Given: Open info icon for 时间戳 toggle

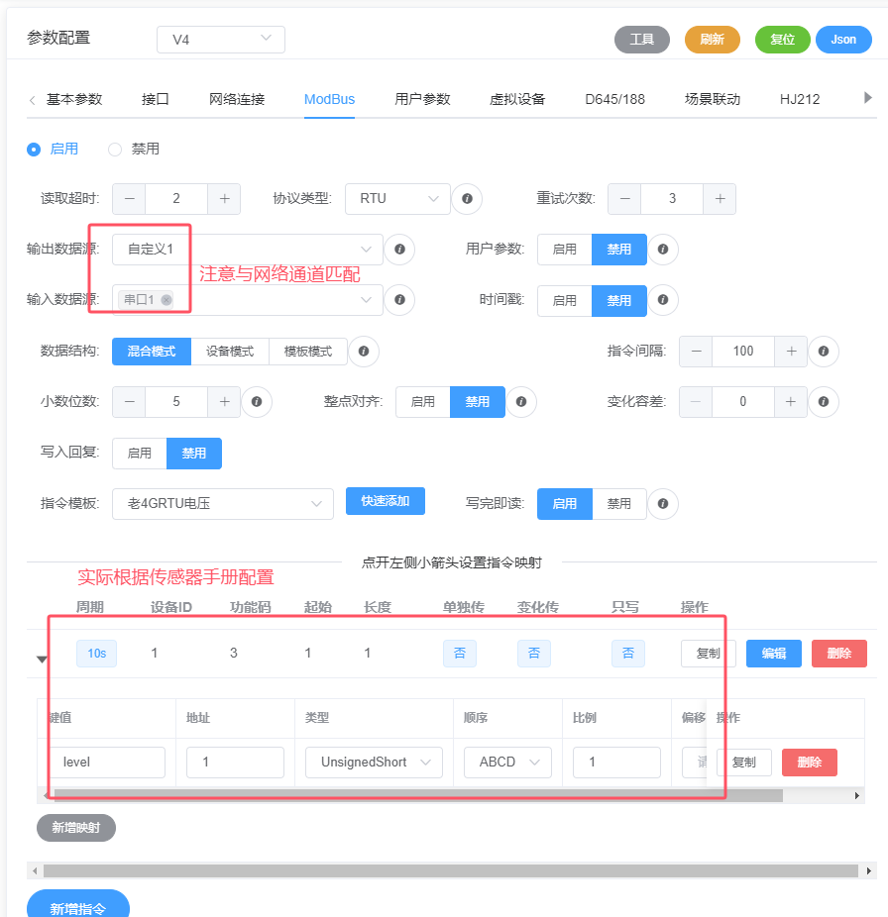Looking at the screenshot, I should tap(663, 299).
